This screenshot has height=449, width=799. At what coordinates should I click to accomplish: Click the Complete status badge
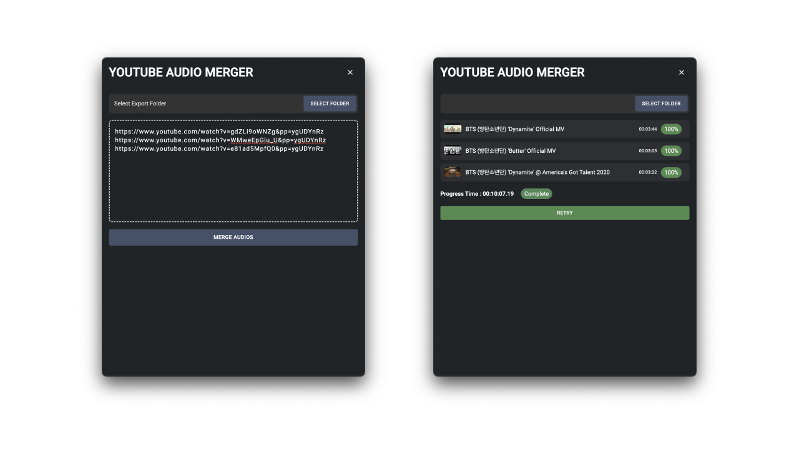[536, 194]
